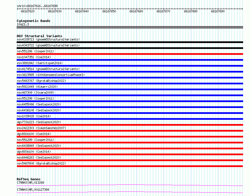The height and width of the screenshot is (196, 251).
Task: Open variant nsv6455086 (Sedlazeck2020)
Action: coord(39,104)
